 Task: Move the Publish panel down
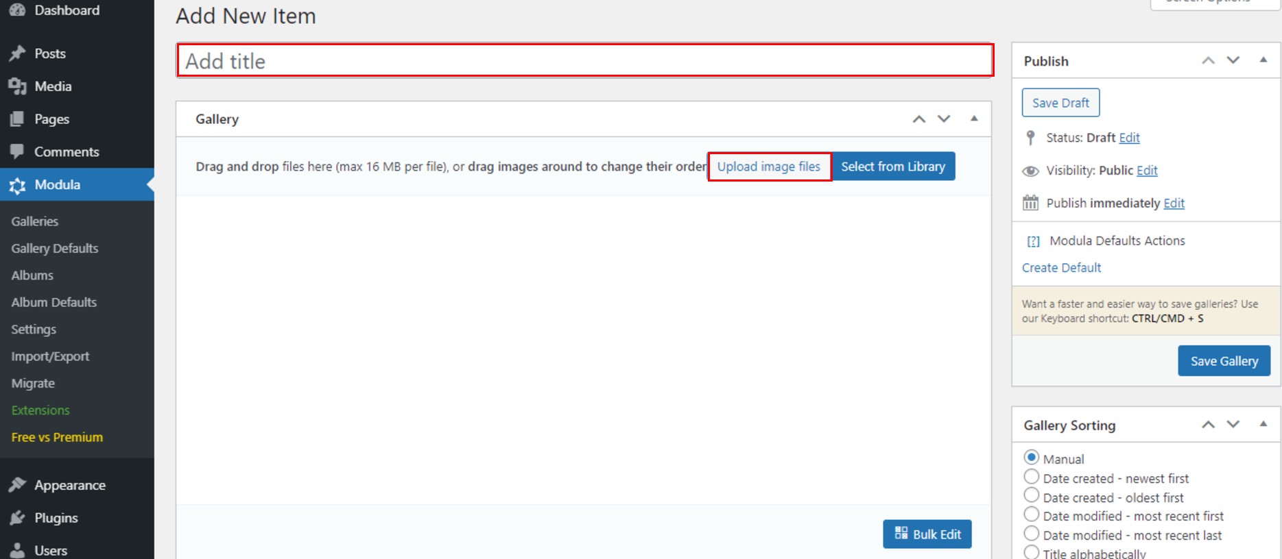pos(1233,60)
